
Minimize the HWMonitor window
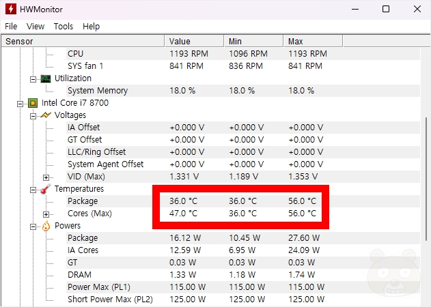click(x=355, y=9)
